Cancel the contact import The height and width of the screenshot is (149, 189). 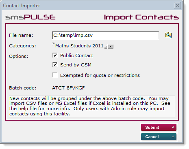159,136
